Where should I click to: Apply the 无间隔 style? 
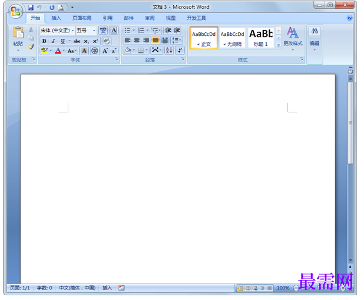click(x=232, y=38)
